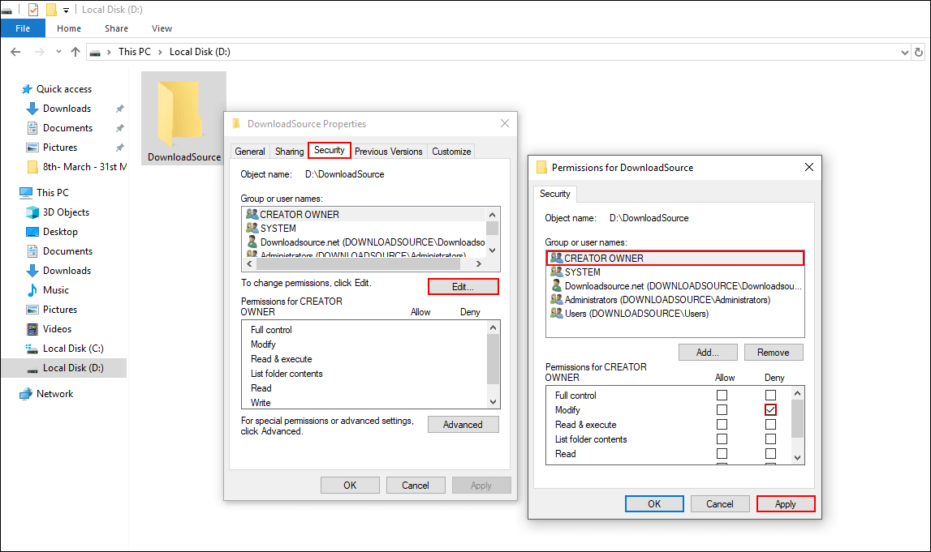Click the Network icon in sidebar
The height and width of the screenshot is (552, 931).
coord(26,394)
